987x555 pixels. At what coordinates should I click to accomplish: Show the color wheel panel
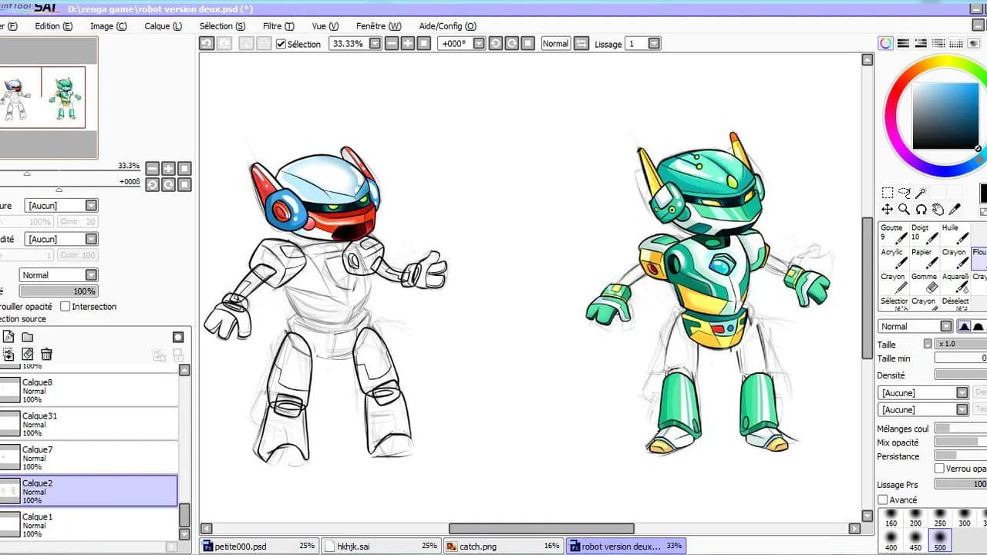tap(886, 44)
